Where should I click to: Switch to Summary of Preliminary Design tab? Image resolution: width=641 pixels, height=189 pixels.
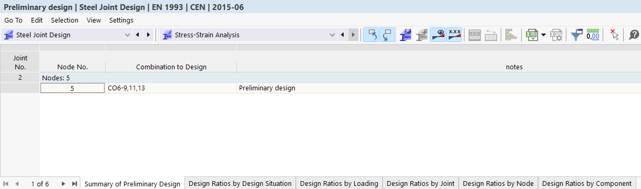click(x=132, y=184)
